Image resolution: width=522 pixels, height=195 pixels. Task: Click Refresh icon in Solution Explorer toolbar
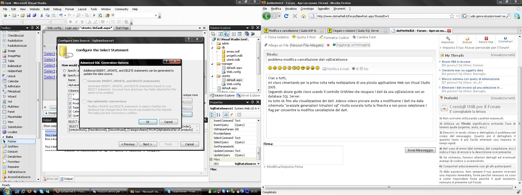pyautogui.click(x=220, y=34)
